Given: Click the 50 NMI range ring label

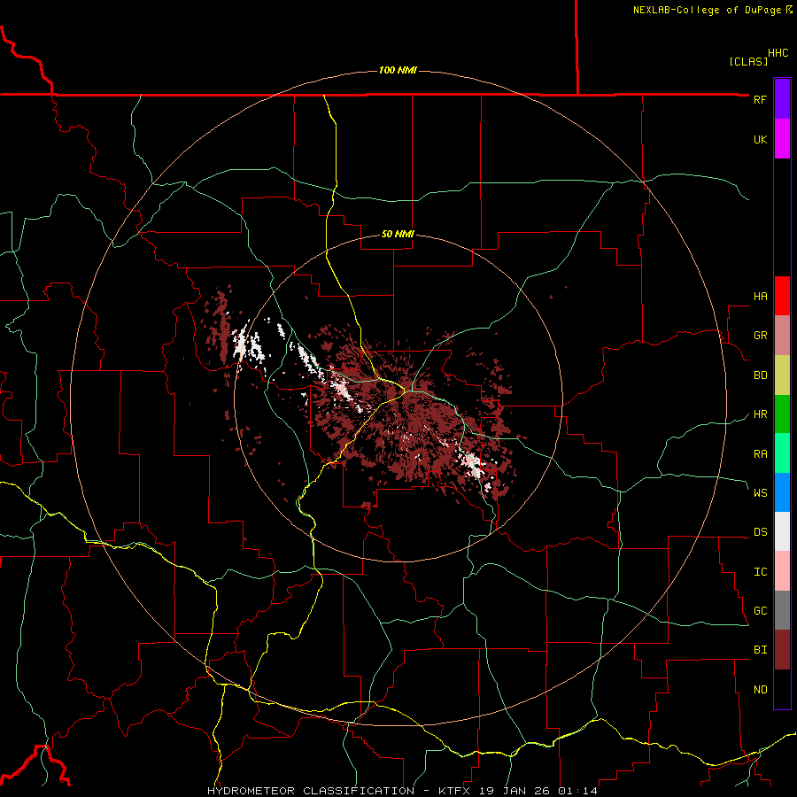Looking at the screenshot, I should tap(398, 235).
